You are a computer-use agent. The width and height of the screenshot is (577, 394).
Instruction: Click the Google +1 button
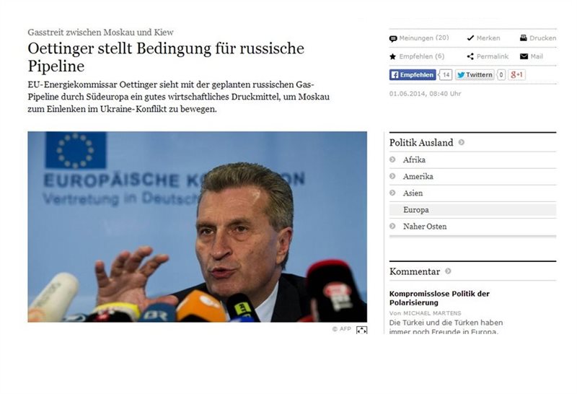pos(516,75)
